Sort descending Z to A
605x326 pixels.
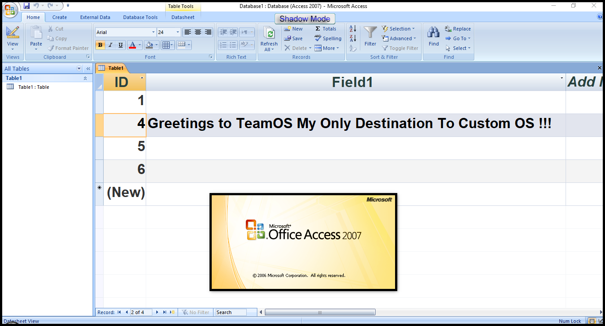point(353,38)
